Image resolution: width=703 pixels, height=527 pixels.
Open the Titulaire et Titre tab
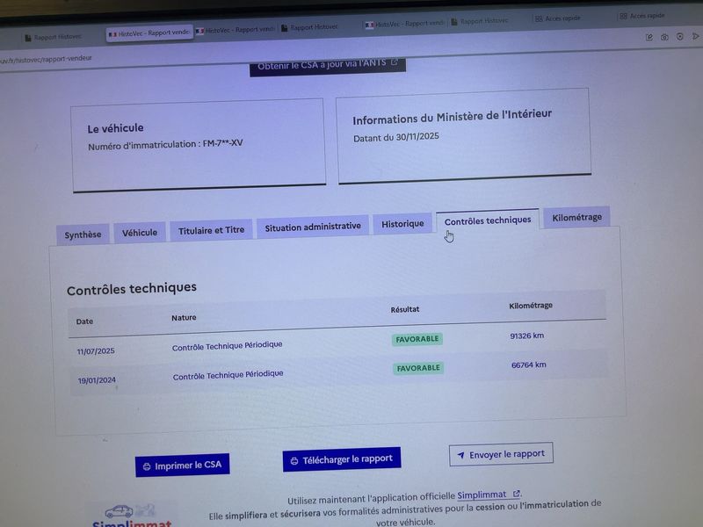click(x=211, y=230)
